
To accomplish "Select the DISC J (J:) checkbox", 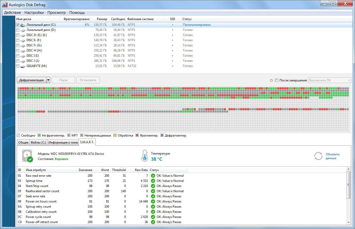I will (18, 61).
